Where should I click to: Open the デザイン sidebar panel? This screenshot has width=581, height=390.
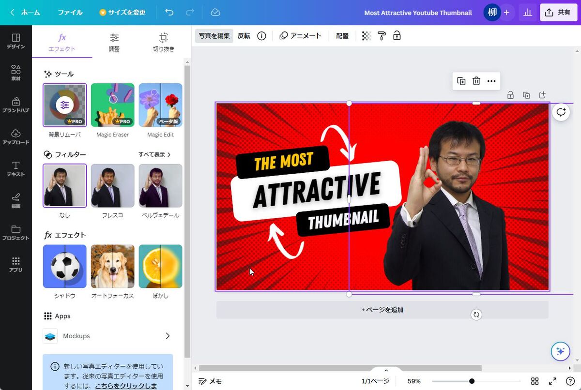pyautogui.click(x=16, y=41)
